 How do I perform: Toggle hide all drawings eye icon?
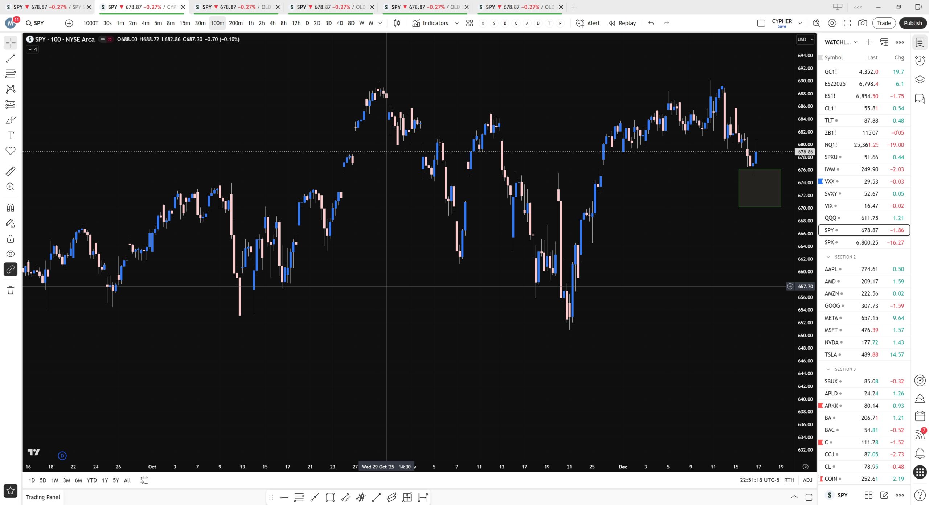[x=11, y=254]
